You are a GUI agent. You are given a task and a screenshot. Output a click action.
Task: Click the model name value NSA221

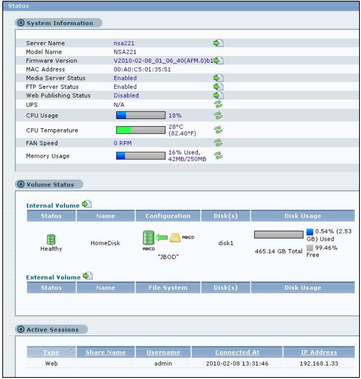(125, 52)
